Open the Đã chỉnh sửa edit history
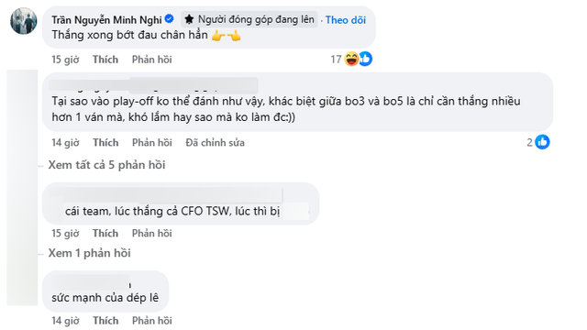Image resolution: width=587 pixels, height=330 pixels. point(216,143)
